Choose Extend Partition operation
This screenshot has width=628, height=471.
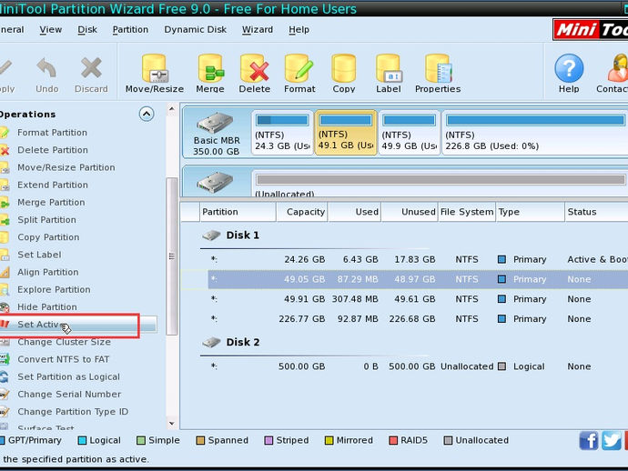(x=53, y=185)
